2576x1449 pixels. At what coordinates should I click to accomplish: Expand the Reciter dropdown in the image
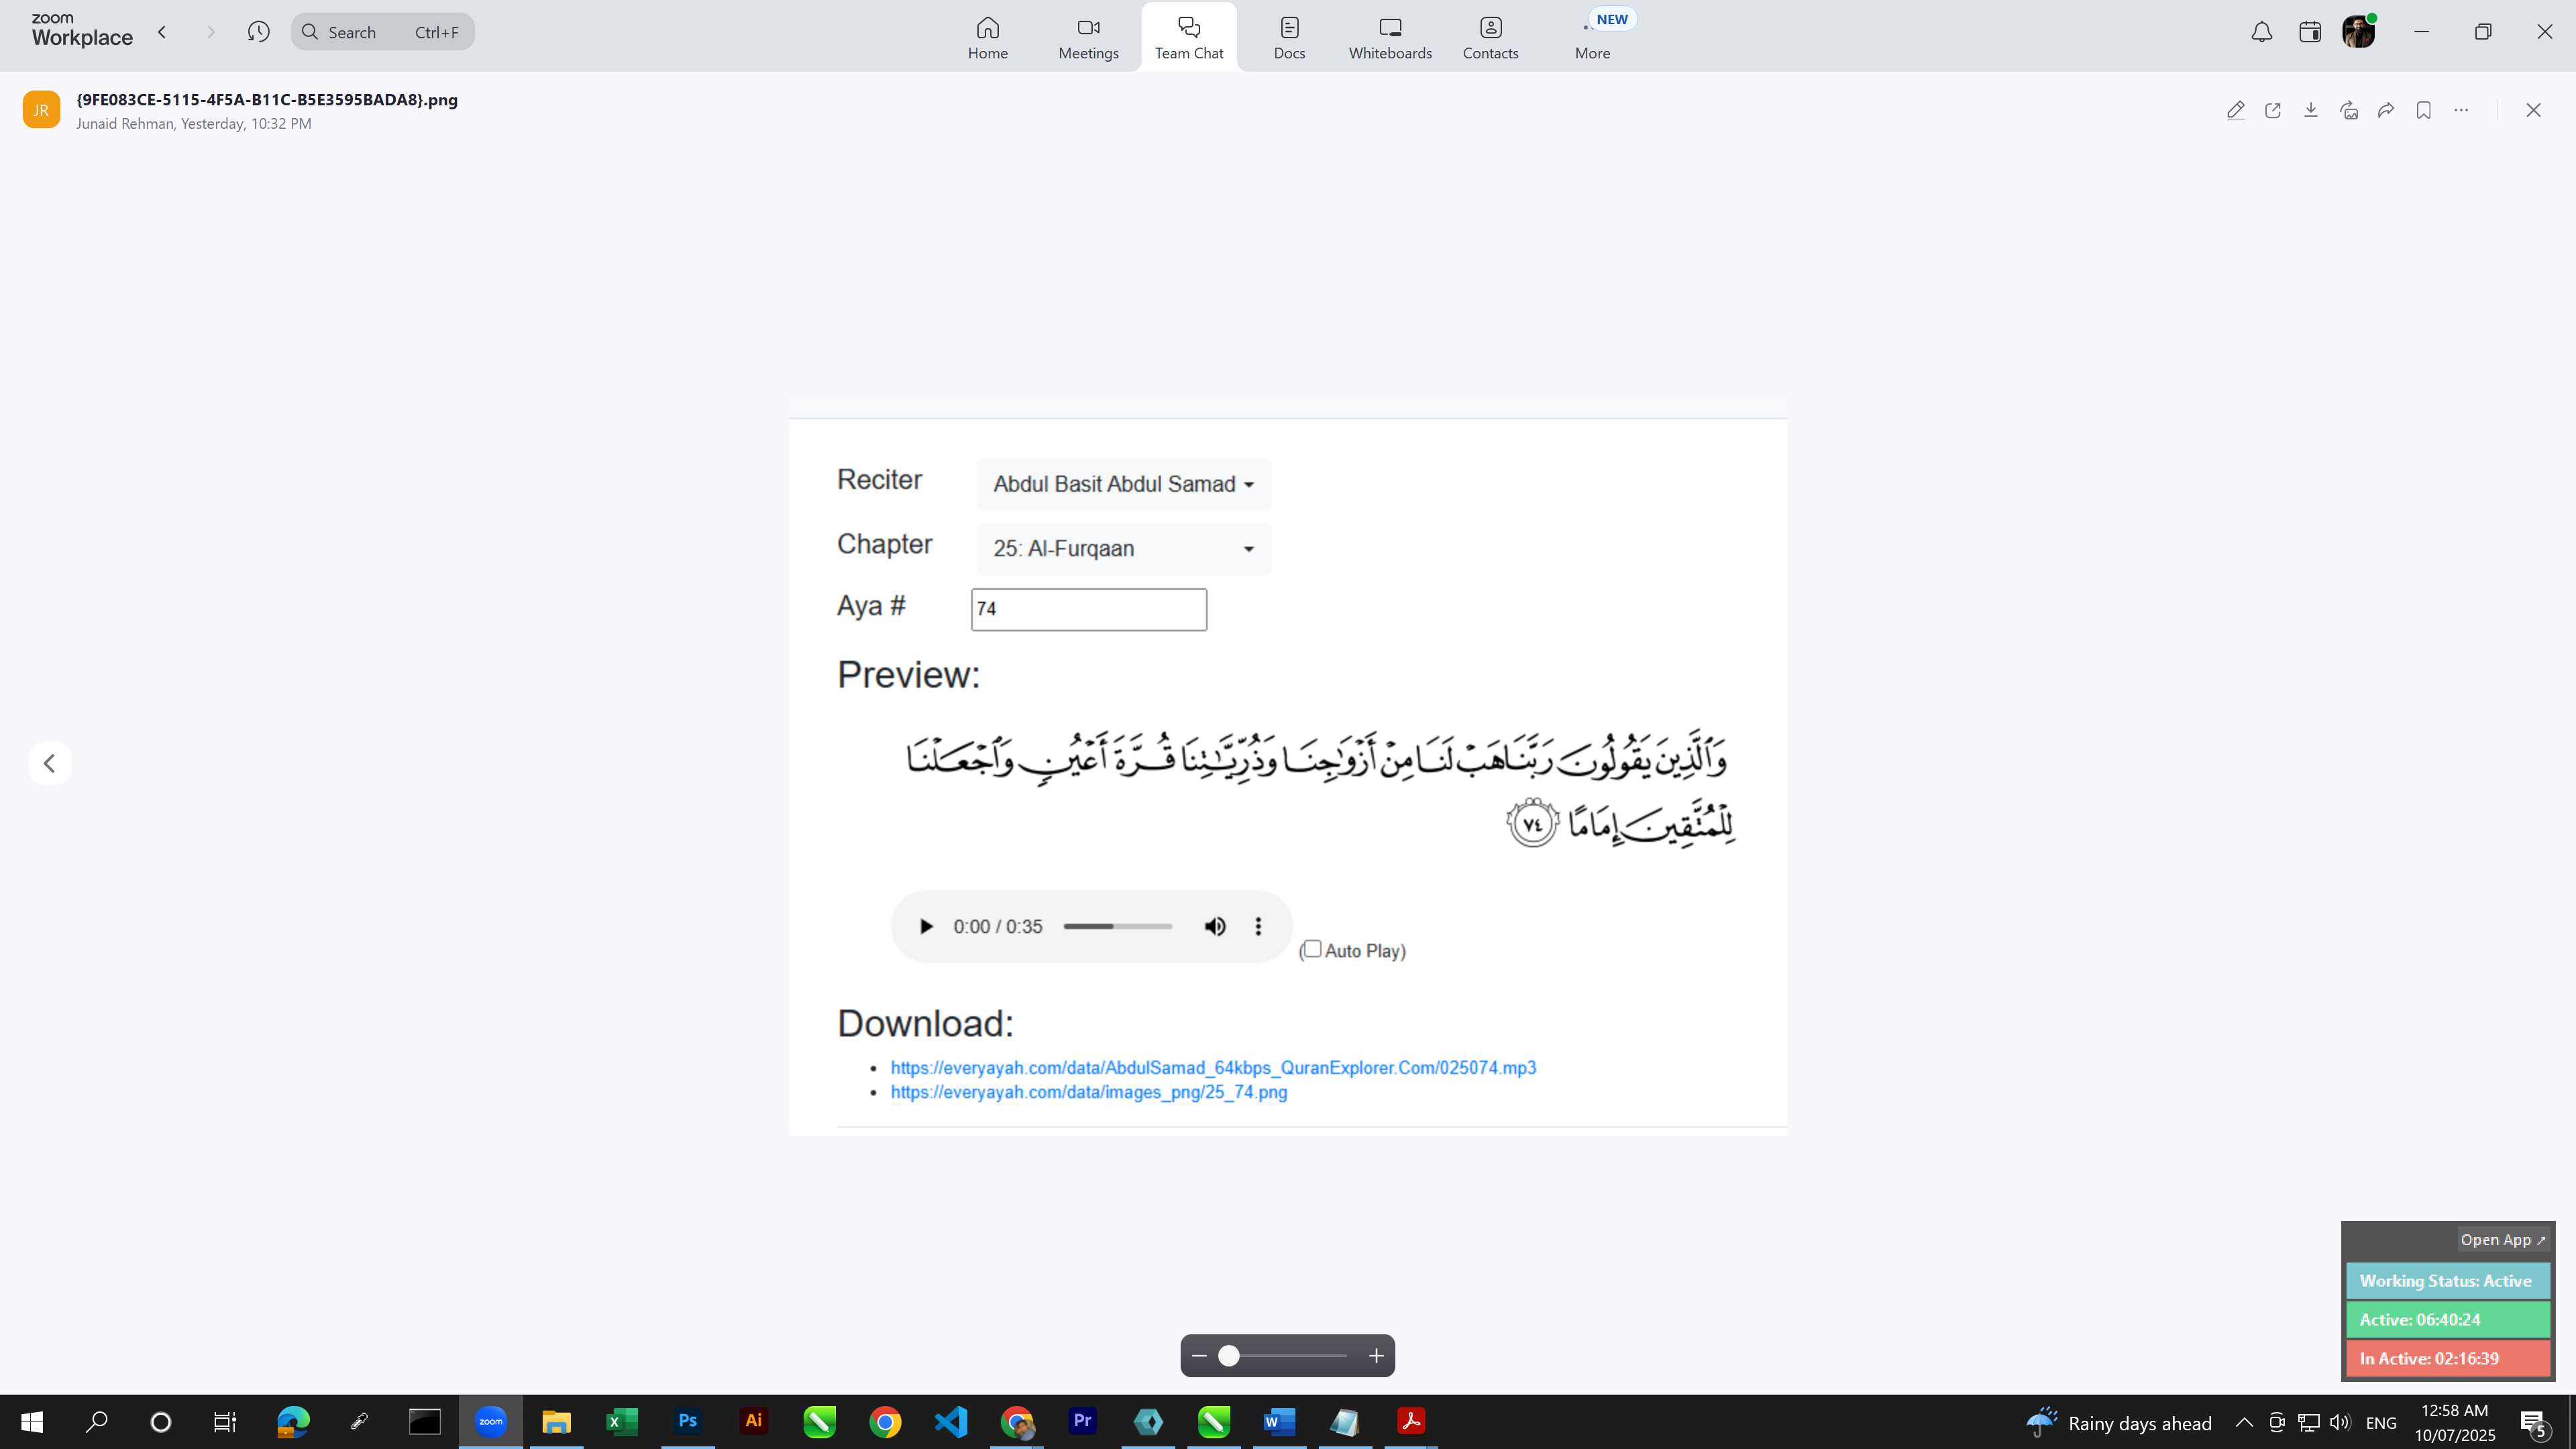point(1123,484)
